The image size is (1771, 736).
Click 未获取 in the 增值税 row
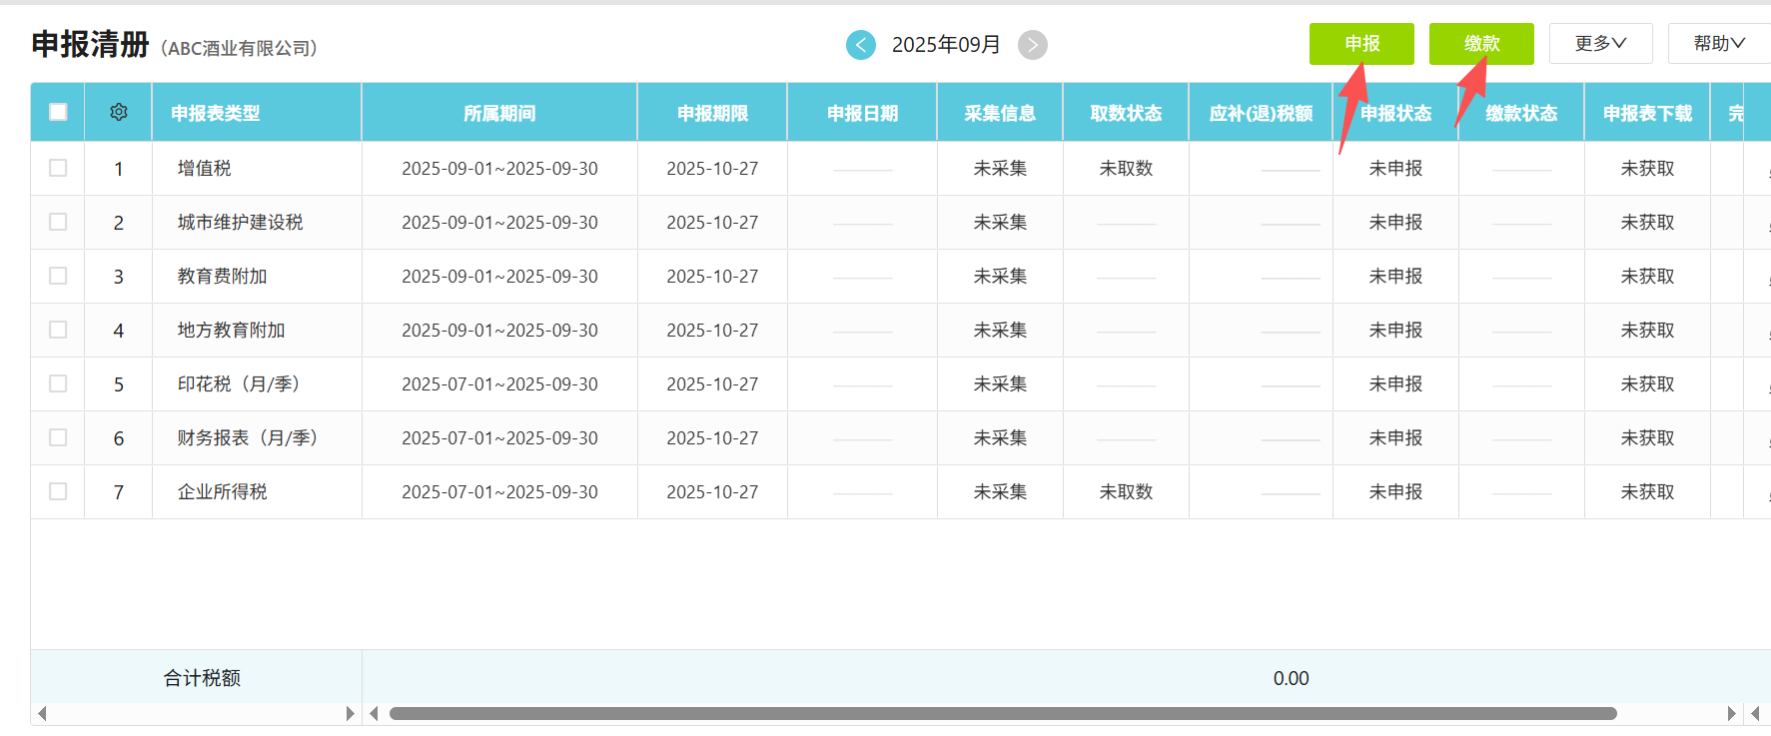click(x=1647, y=168)
